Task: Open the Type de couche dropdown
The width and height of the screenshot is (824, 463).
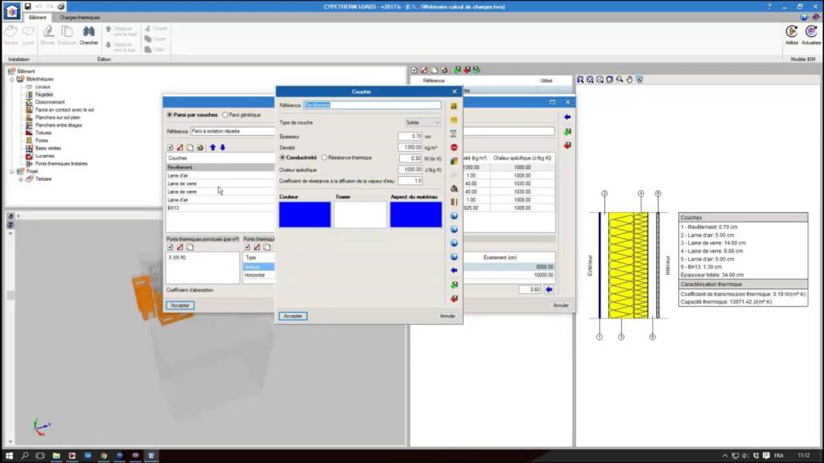Action: coord(422,122)
